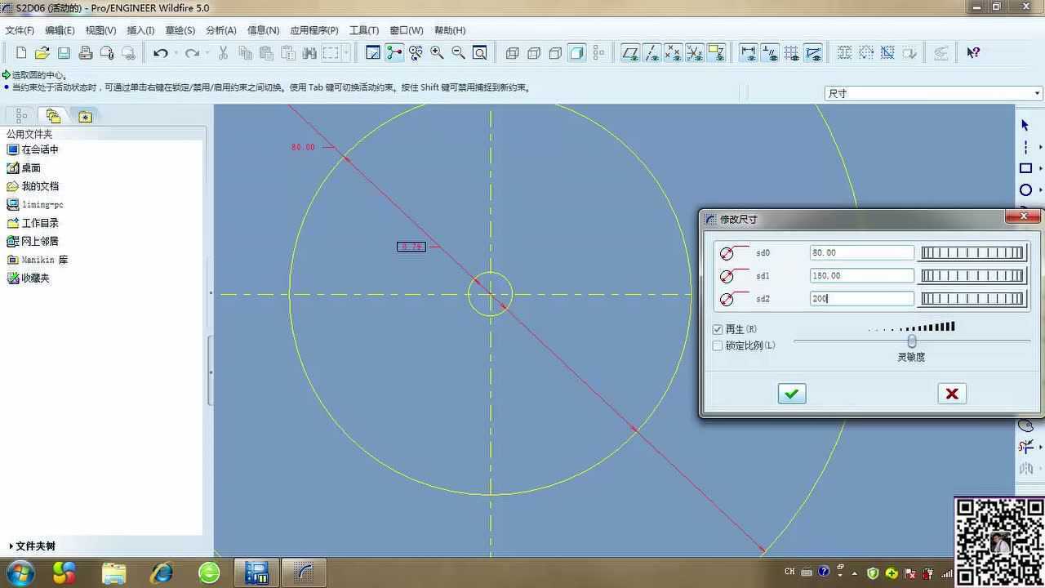
Task: Click the 灵敏度 sensitivity slider handle
Action: click(x=912, y=341)
